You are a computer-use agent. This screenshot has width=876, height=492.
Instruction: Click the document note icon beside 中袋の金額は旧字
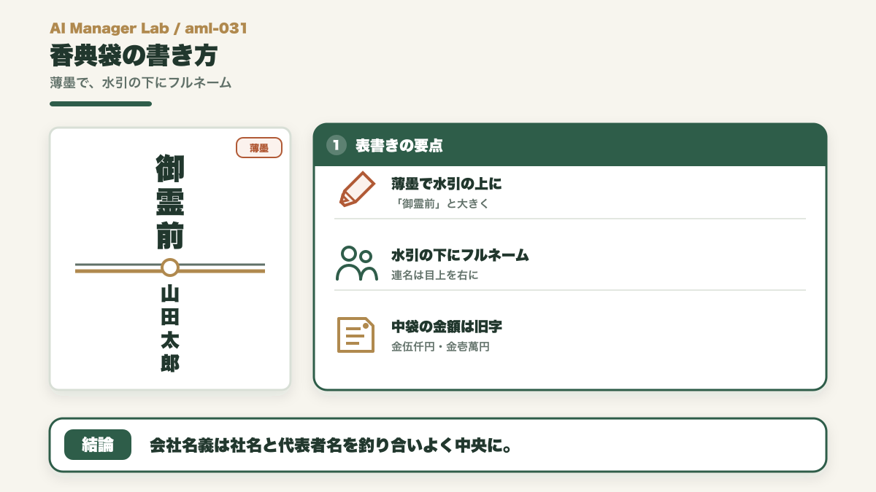pos(356,335)
